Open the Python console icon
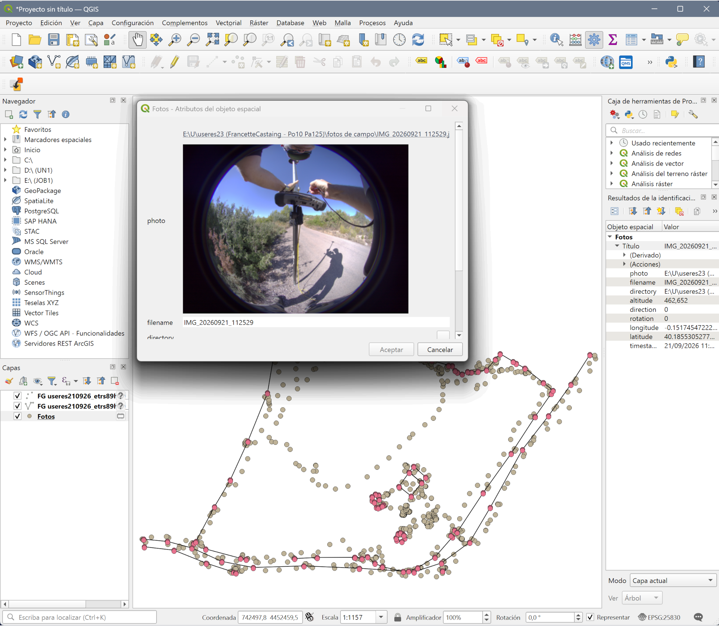The image size is (719, 626). click(x=671, y=62)
